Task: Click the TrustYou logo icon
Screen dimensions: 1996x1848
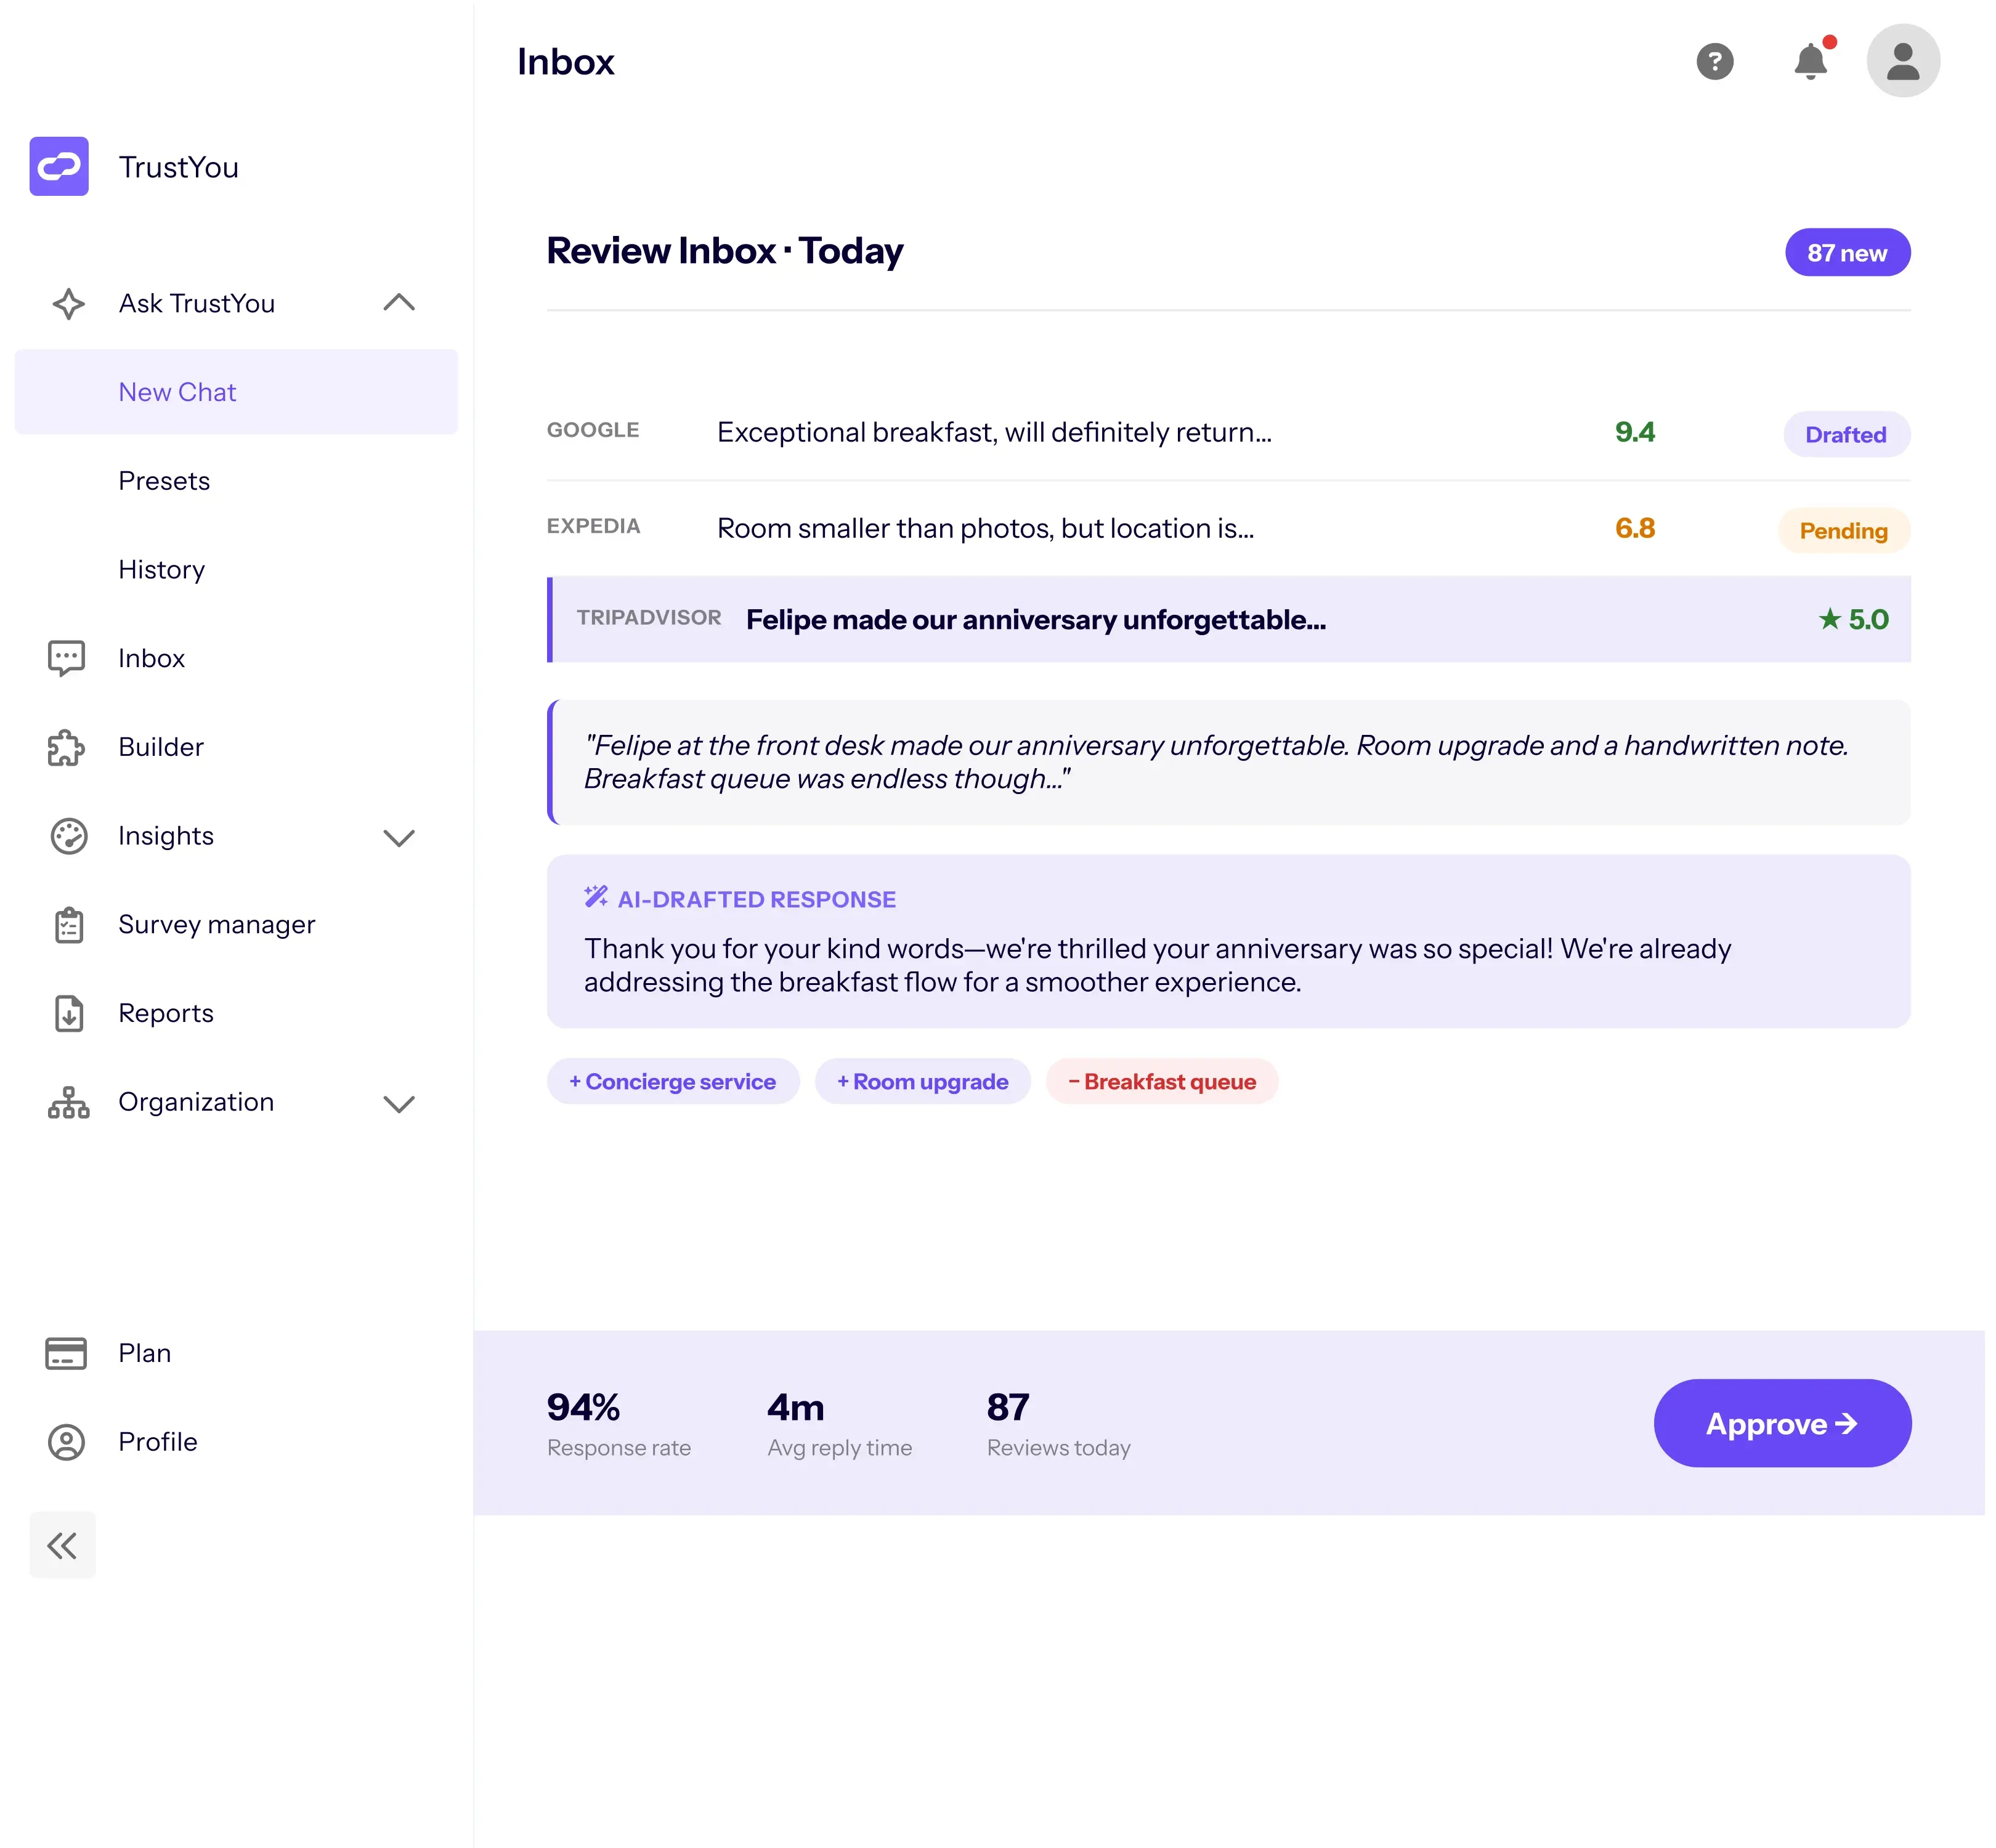Action: pos(59,166)
